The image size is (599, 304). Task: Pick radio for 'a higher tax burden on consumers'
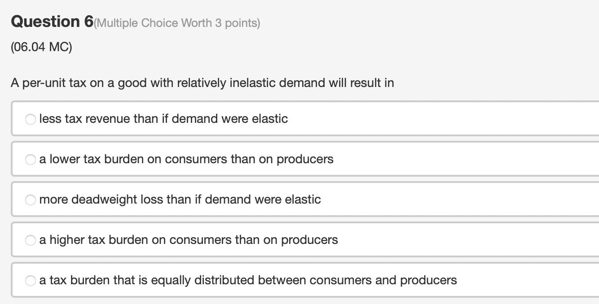pyautogui.click(x=30, y=240)
